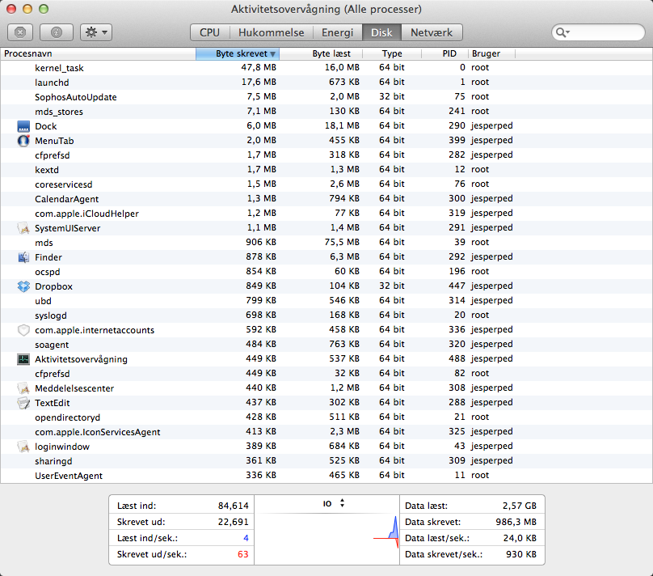This screenshot has height=576, width=653.
Task: Switch to the Energi tab
Action: tap(337, 32)
